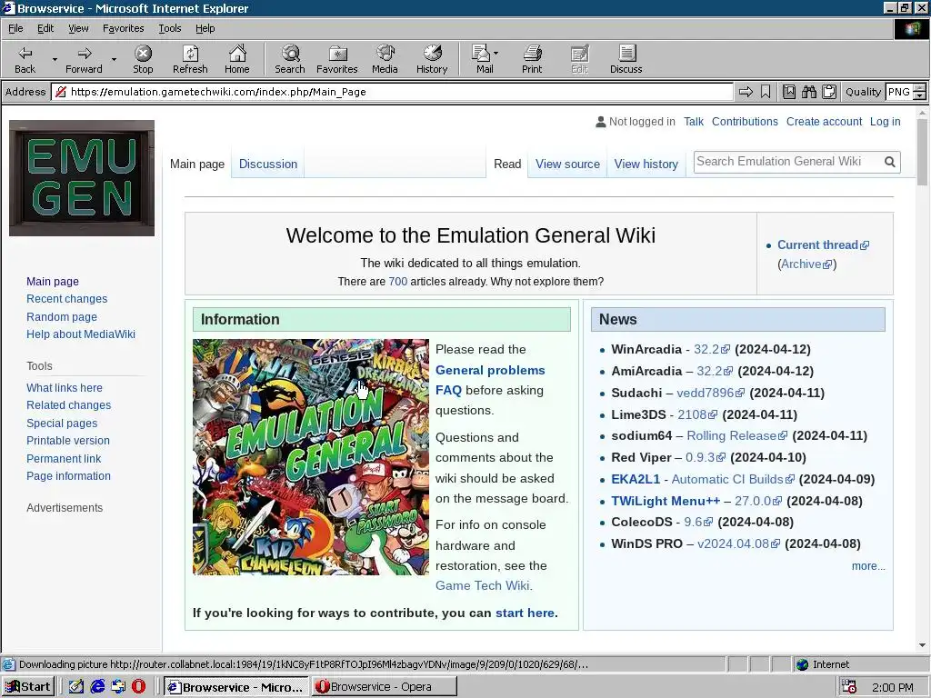Click the Start button on the taskbar
931x698 pixels.
pos(28,687)
